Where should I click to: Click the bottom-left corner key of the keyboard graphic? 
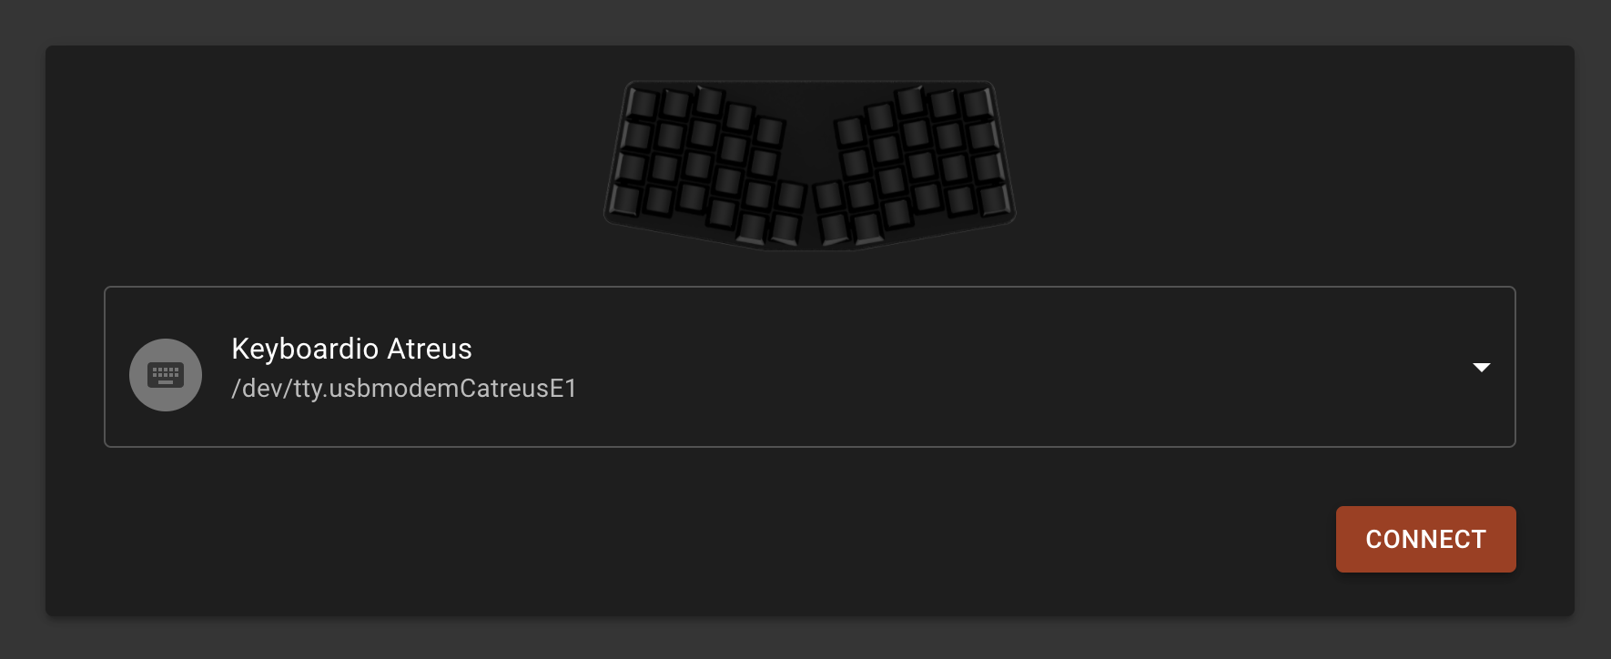pyautogui.click(x=626, y=198)
